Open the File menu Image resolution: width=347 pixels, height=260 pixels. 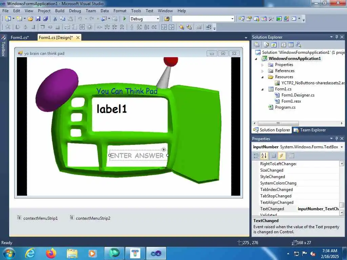click(5, 10)
